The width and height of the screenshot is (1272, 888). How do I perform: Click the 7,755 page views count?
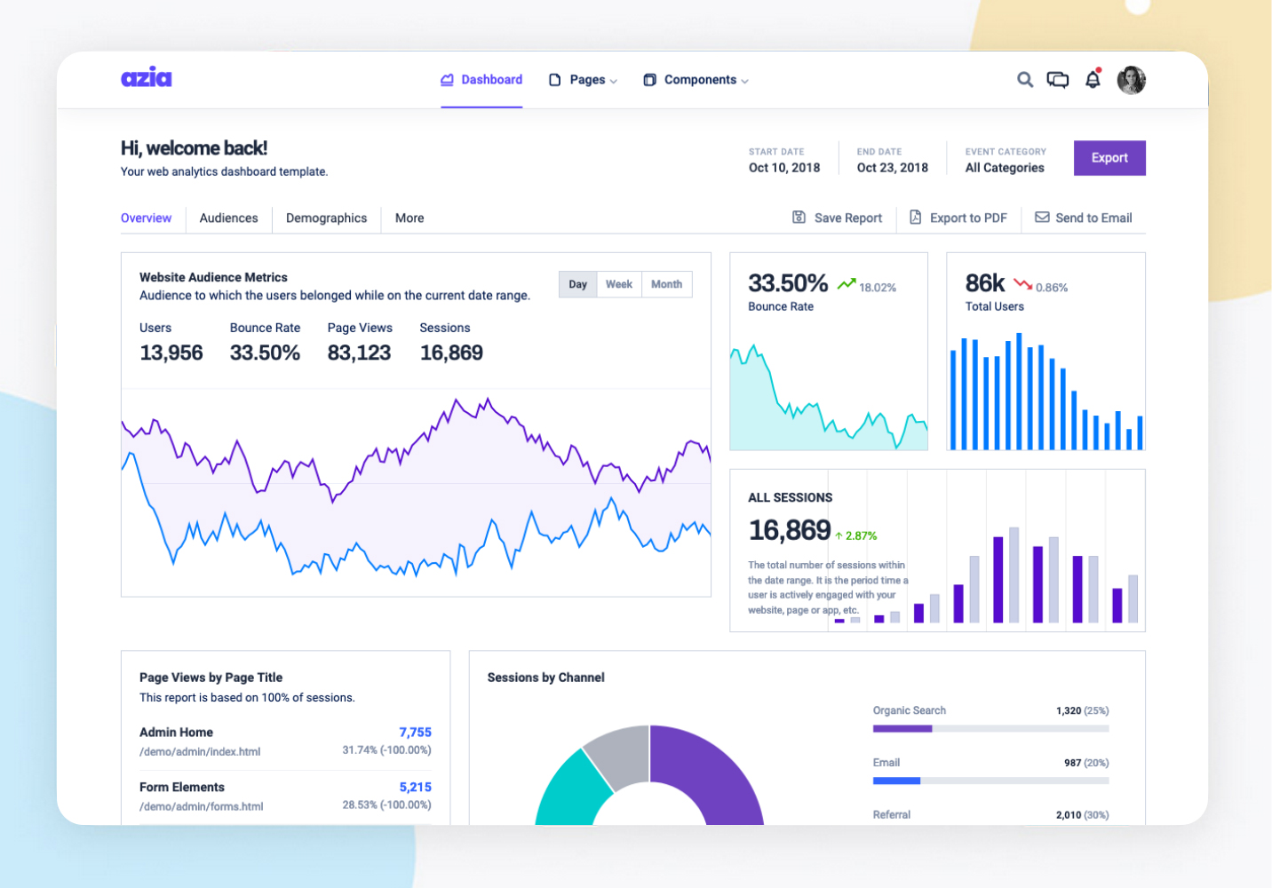pos(416,733)
